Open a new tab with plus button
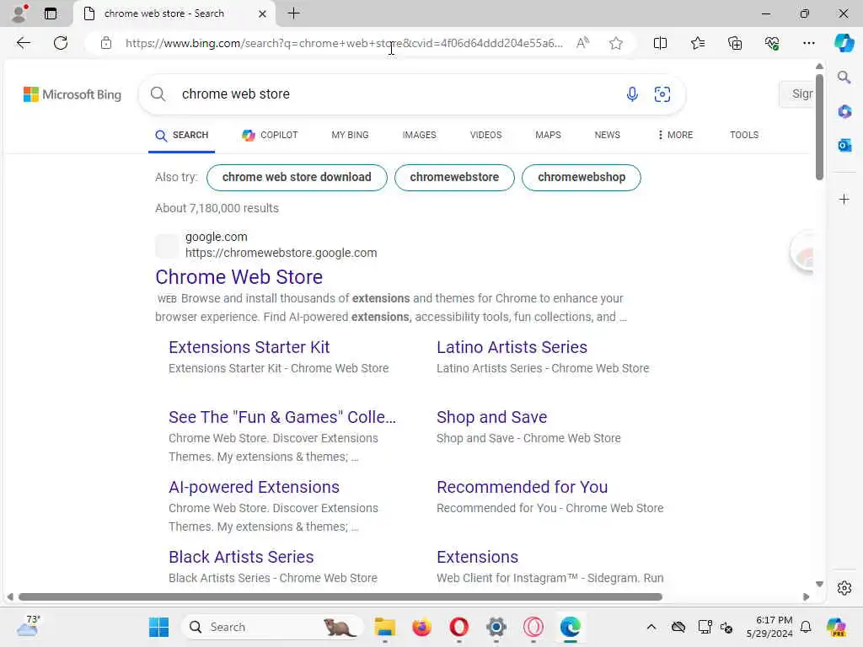863x647 pixels. 294,13
